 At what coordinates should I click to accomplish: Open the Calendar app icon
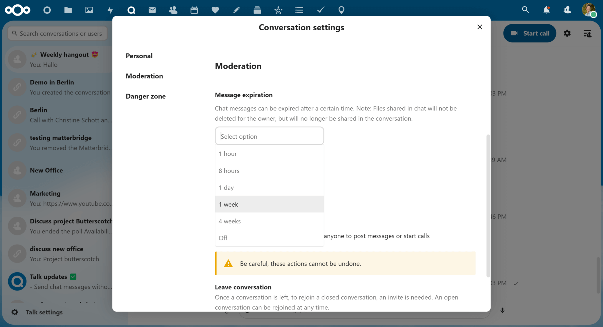pos(194,10)
